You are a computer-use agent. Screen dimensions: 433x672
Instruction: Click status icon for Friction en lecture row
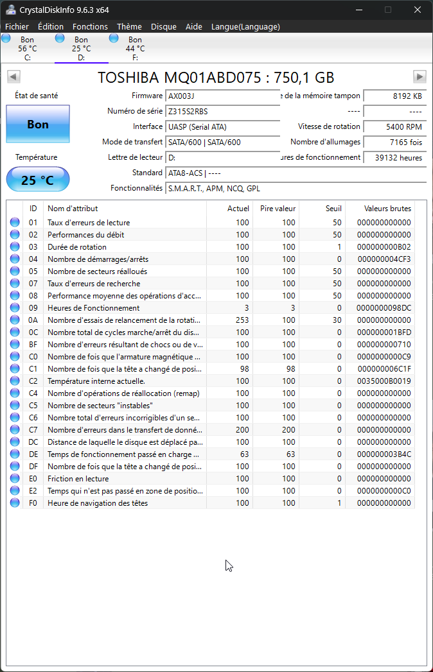click(x=15, y=479)
